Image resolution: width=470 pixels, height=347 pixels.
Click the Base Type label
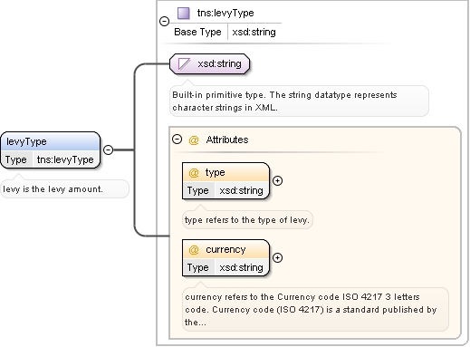coord(197,32)
